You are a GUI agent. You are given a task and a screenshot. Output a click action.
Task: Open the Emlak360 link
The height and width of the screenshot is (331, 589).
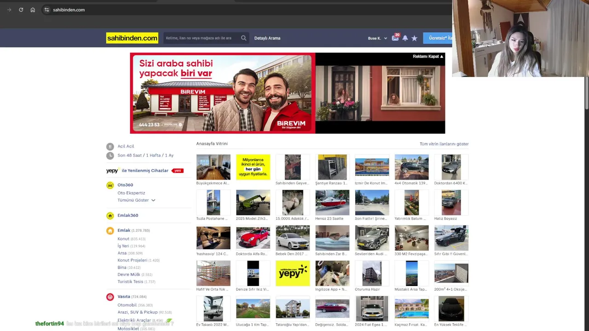coord(127,215)
